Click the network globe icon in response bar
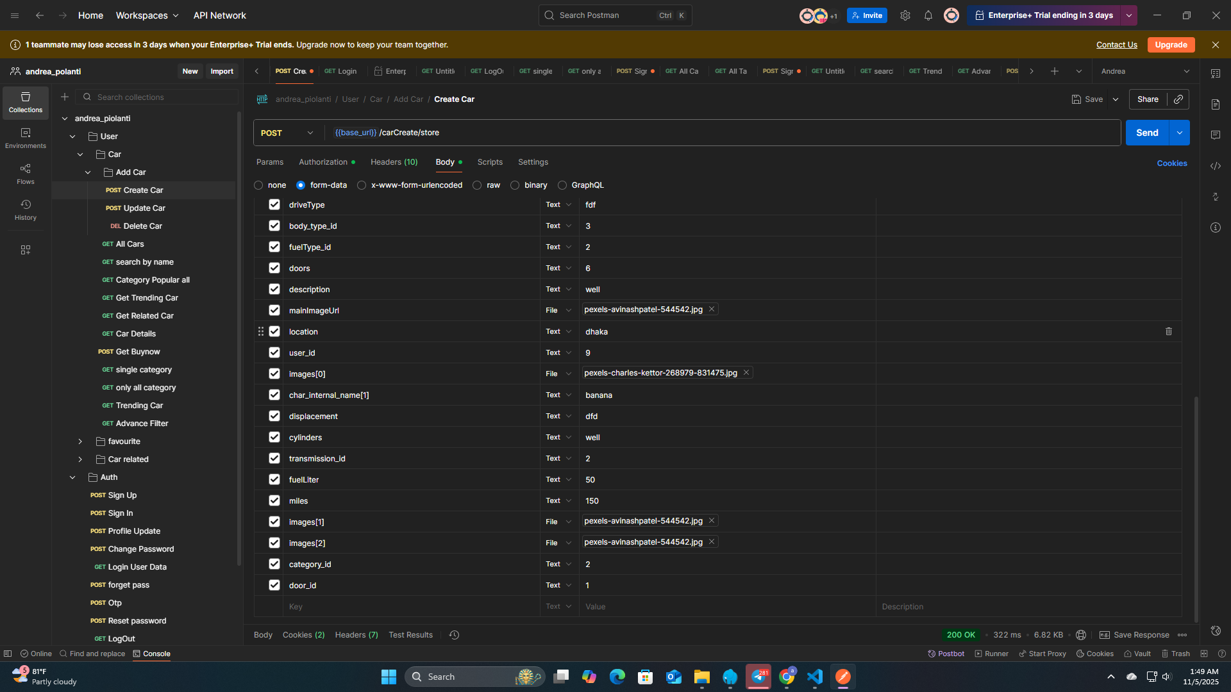This screenshot has height=692, width=1231. point(1081,635)
